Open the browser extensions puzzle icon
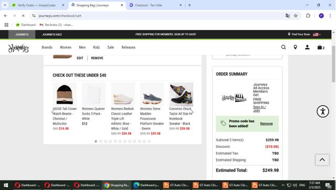The height and width of the screenshot is (190, 336). click(308, 16)
